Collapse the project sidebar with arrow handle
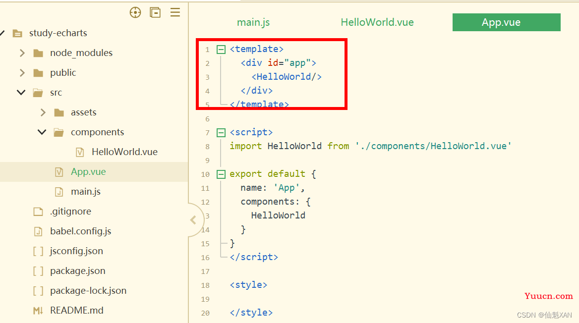 (193, 220)
